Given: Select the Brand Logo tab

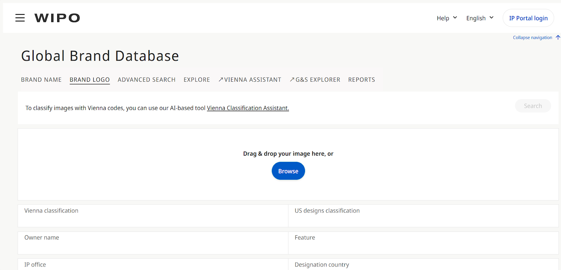Looking at the screenshot, I should click(x=90, y=80).
